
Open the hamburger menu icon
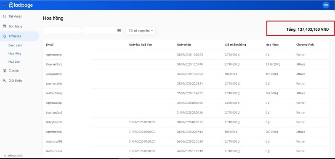click(x=4, y=5)
